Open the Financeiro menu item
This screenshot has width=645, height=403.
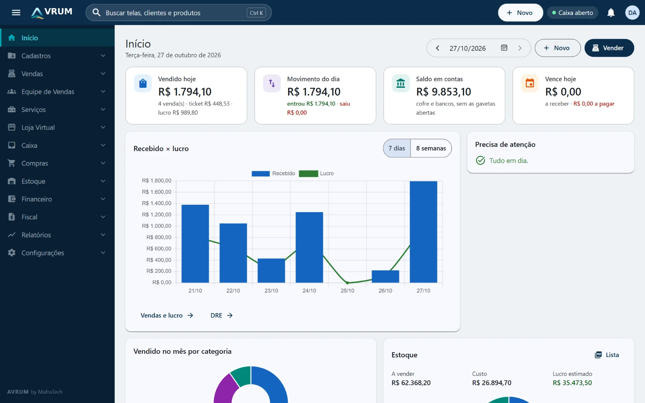[x=57, y=199]
